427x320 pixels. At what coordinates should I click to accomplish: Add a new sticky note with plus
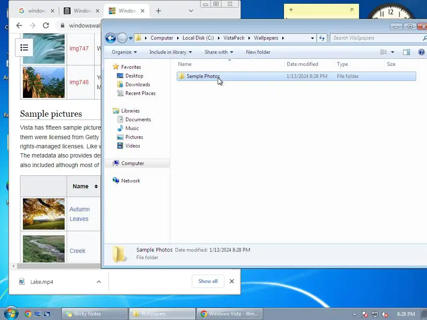(x=291, y=10)
